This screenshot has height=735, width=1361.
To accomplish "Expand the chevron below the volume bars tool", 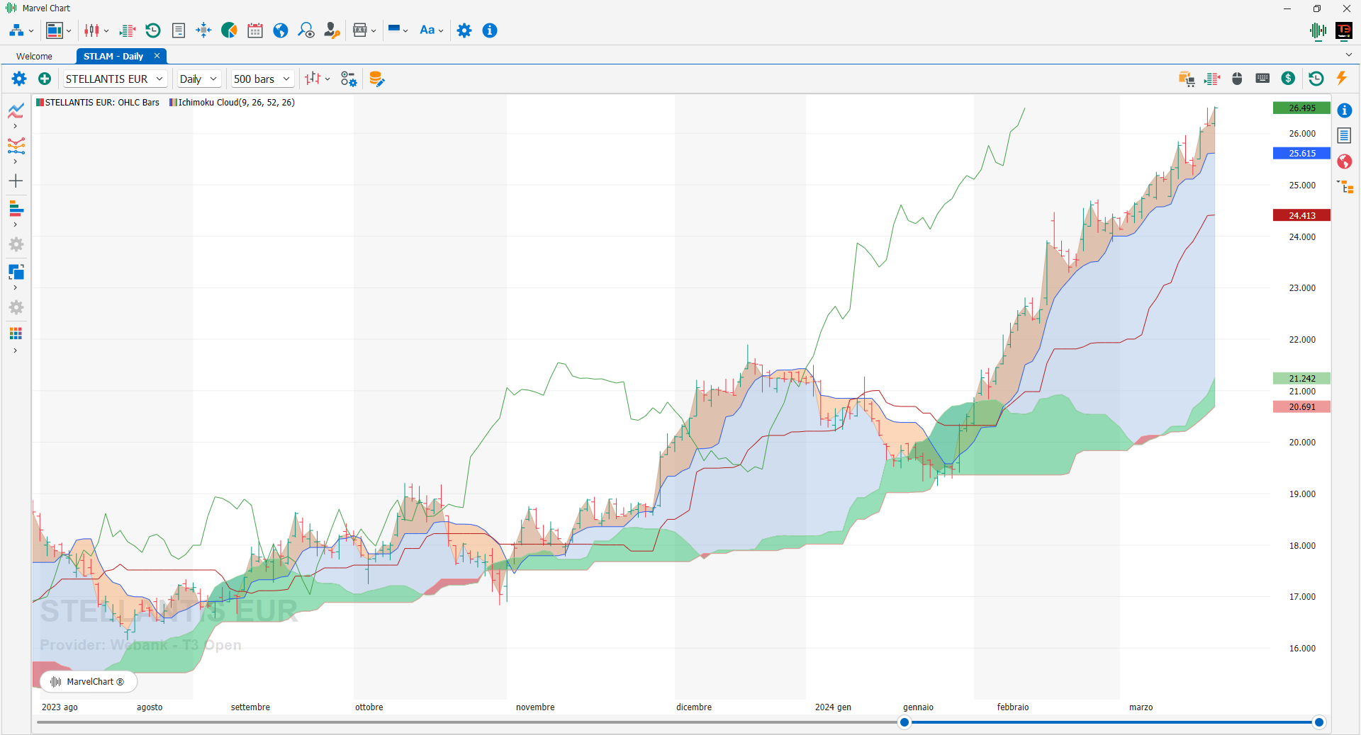I will [x=16, y=225].
